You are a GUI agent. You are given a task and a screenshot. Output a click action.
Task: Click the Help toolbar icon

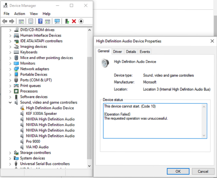point(40,21)
